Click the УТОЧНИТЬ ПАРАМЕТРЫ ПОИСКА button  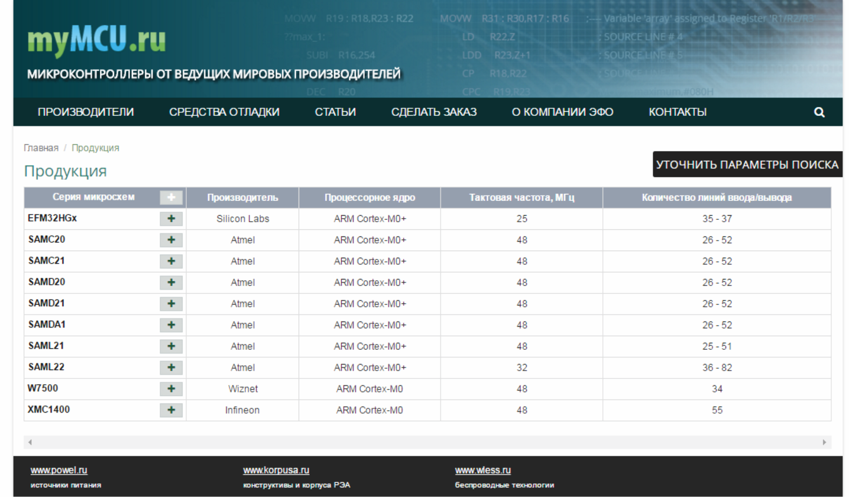747,164
